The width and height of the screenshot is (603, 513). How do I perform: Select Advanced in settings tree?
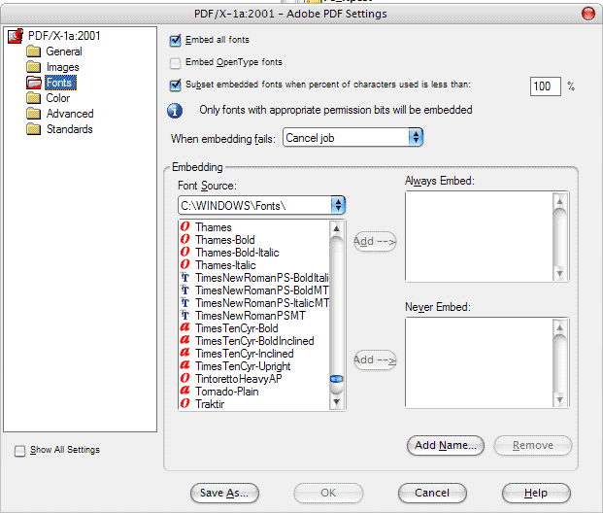(x=70, y=114)
